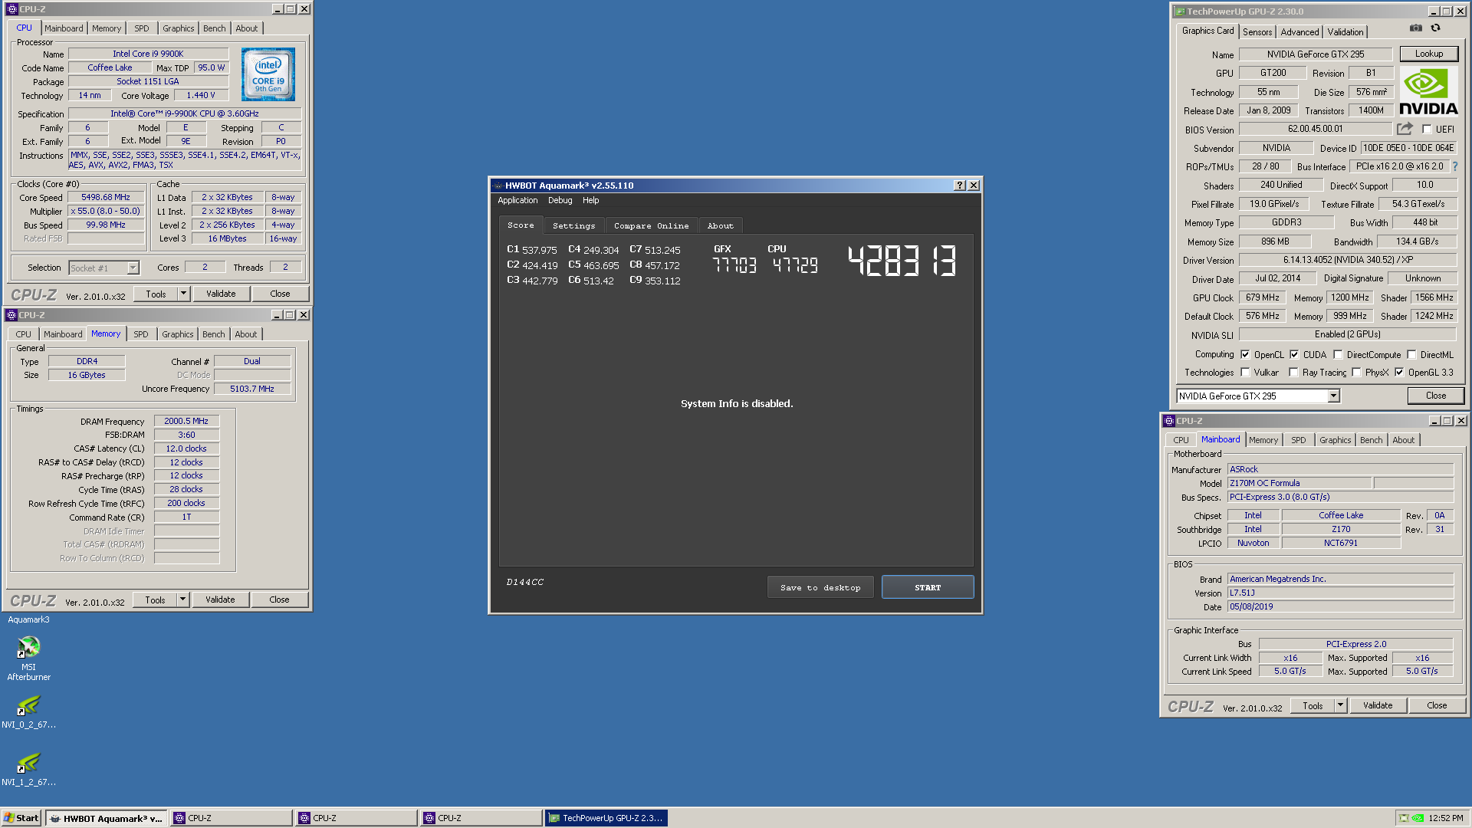Open the Aquamark3 desktop shortcut
This screenshot has height=828, width=1472.
[x=28, y=619]
